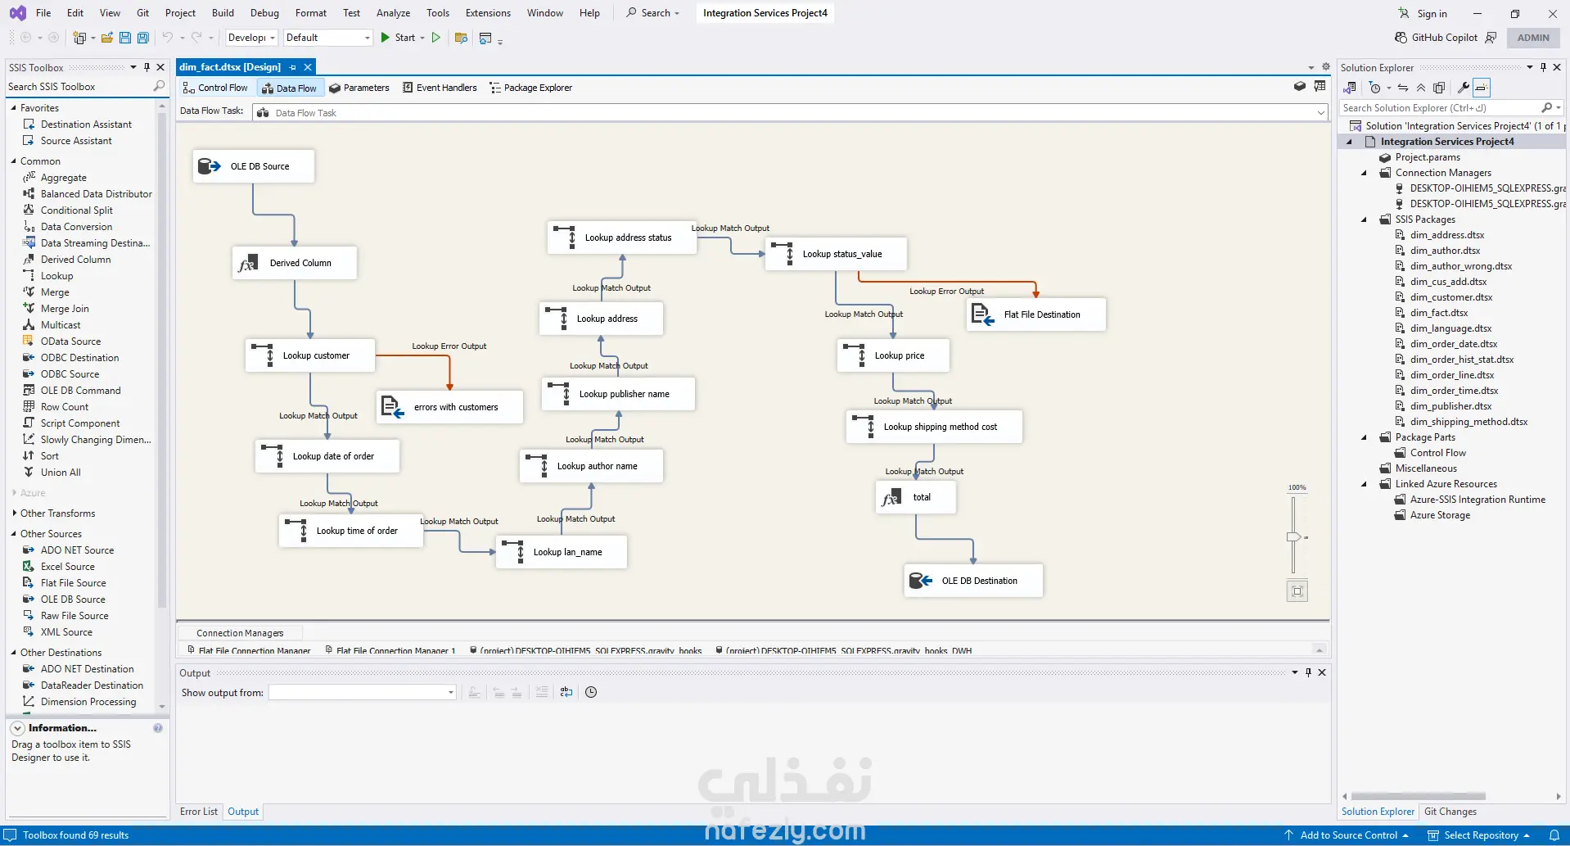
Task: Click the green Start play icon
Action: tap(385, 38)
